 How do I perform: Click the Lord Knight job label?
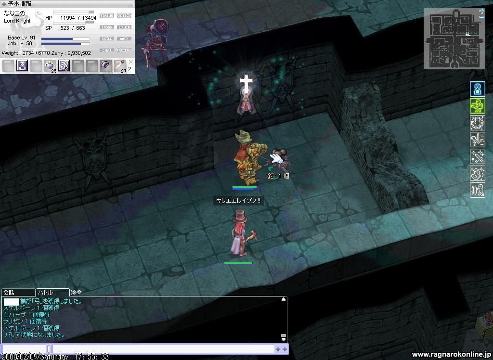17,21
